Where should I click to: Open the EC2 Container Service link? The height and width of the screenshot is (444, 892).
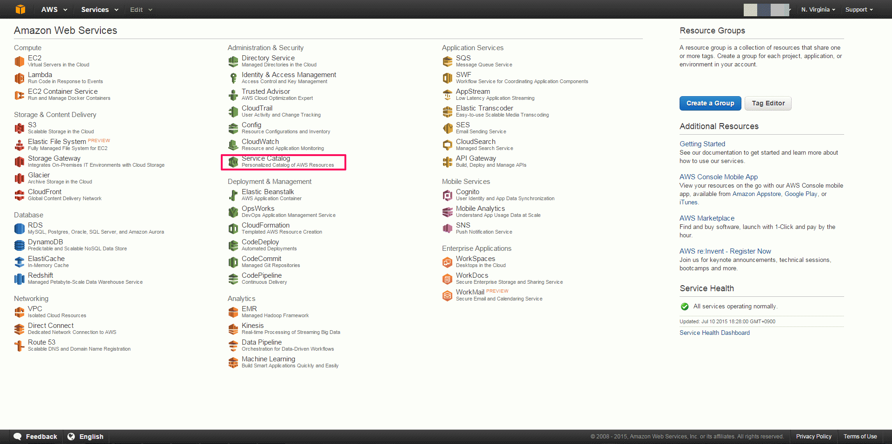63,91
